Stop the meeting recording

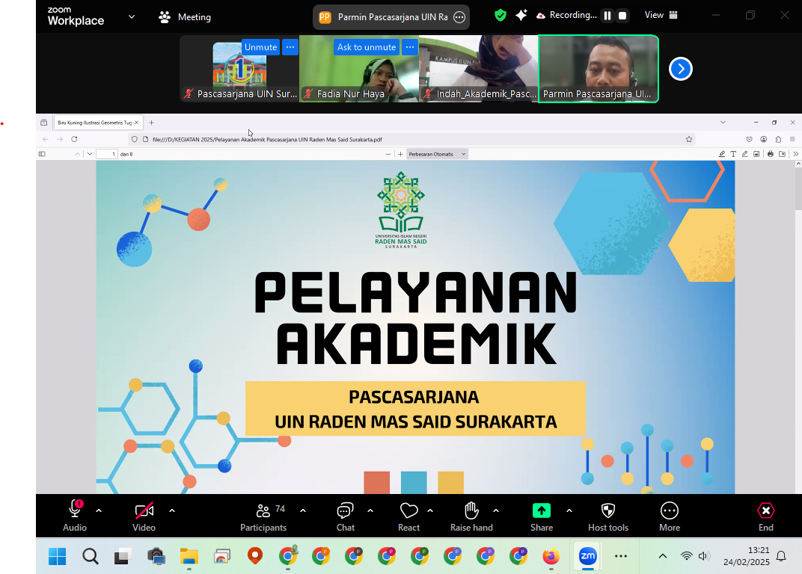(x=622, y=16)
